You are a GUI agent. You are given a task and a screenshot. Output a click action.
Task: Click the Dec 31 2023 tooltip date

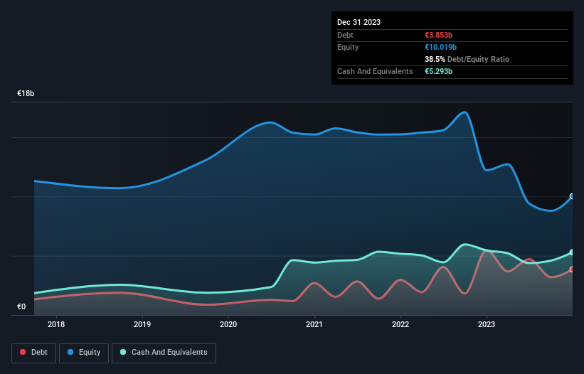[359, 22]
